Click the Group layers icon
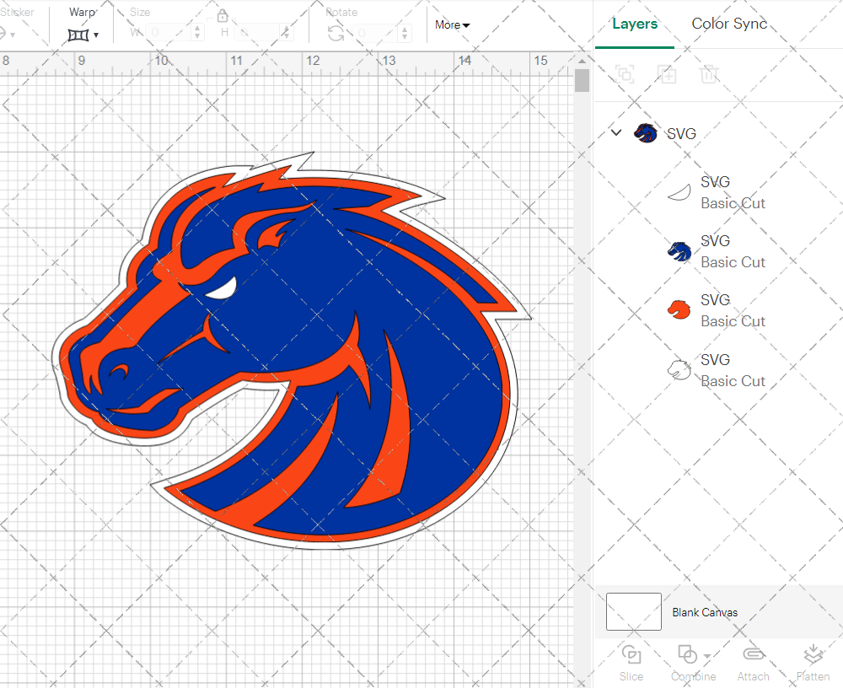 click(x=625, y=74)
